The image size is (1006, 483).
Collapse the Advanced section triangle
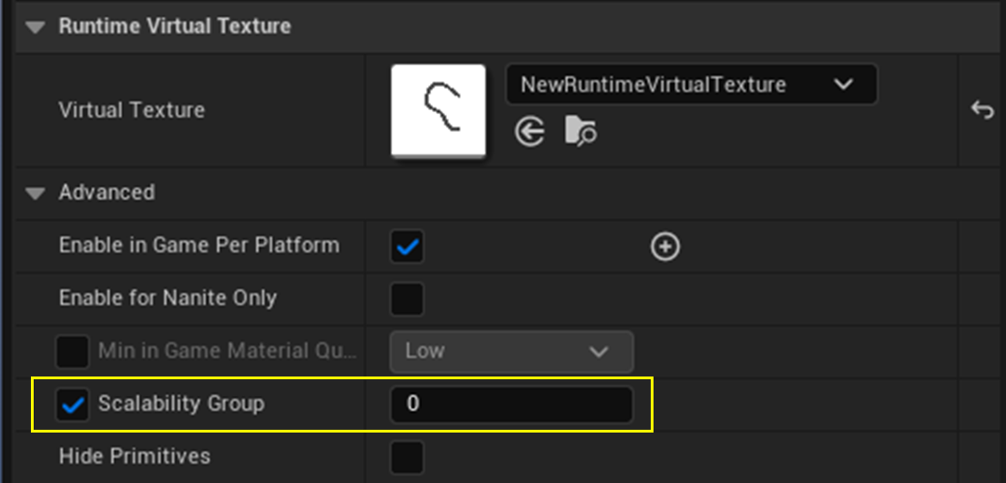(x=36, y=193)
